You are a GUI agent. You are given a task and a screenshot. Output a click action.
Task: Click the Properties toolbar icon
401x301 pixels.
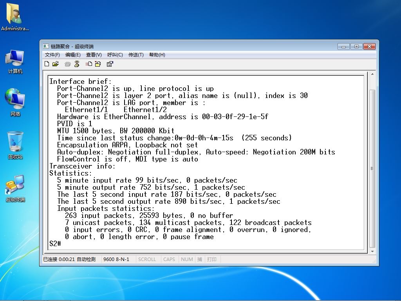click(110, 64)
